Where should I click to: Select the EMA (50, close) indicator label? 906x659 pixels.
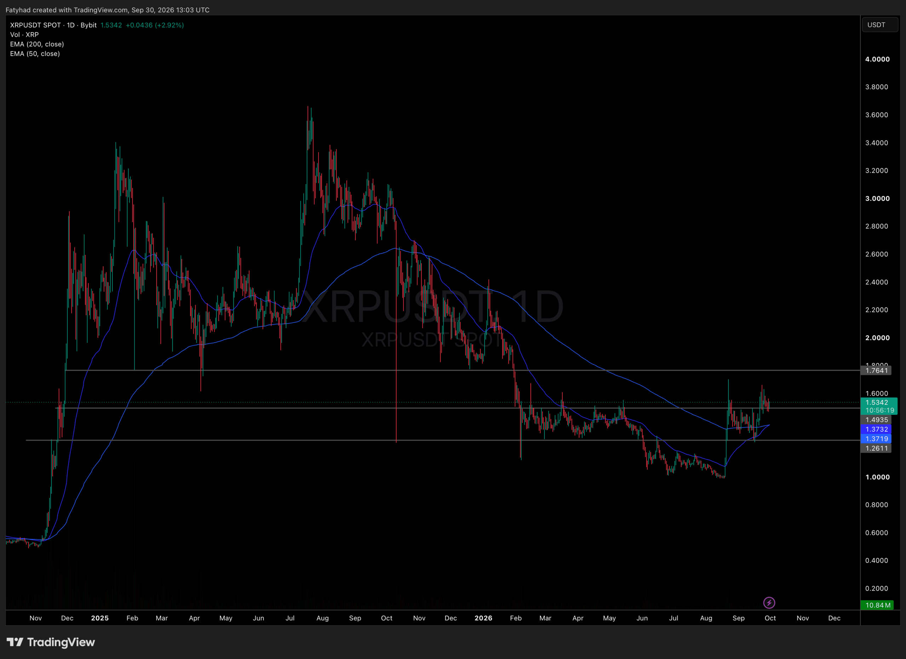tap(35, 54)
